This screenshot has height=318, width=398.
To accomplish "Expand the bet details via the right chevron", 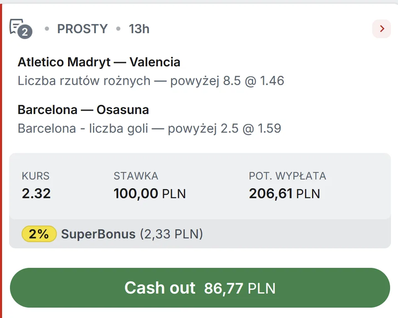I will 381,29.
